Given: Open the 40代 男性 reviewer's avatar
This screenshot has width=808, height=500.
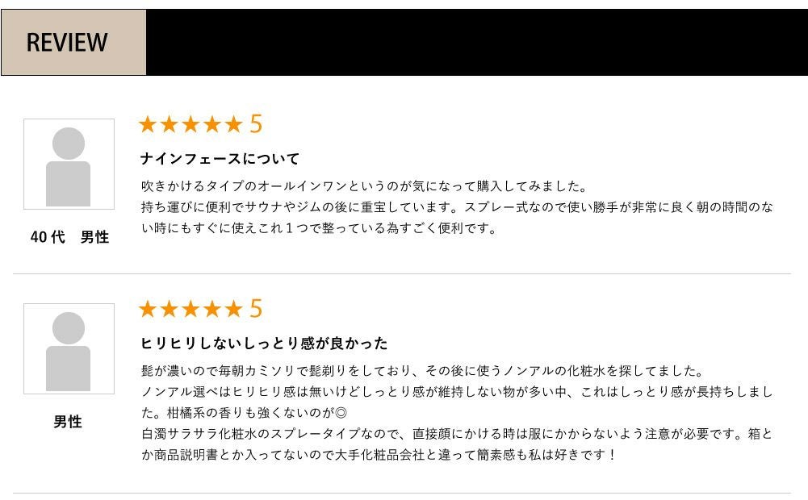Looking at the screenshot, I should 69,165.
